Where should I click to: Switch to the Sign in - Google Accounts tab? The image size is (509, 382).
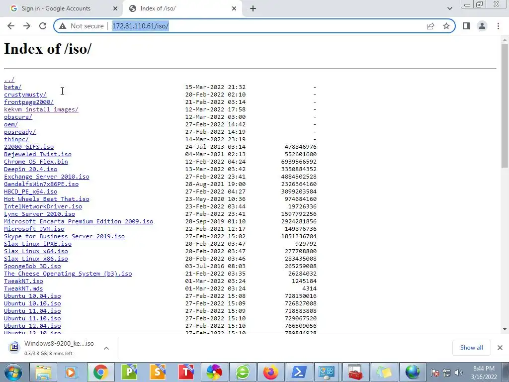click(61, 8)
